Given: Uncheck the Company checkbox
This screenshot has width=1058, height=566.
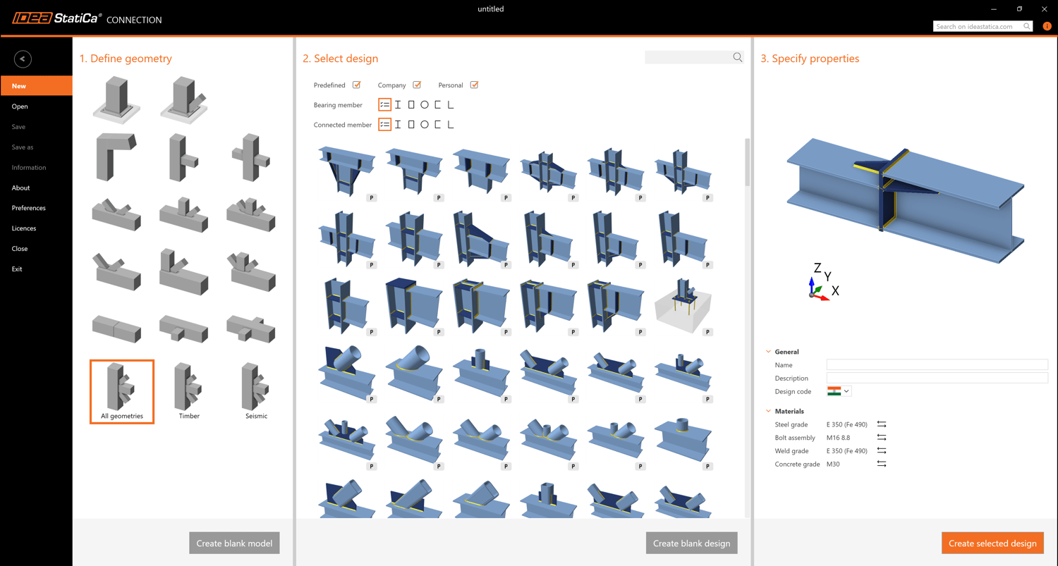Looking at the screenshot, I should pyautogui.click(x=417, y=85).
